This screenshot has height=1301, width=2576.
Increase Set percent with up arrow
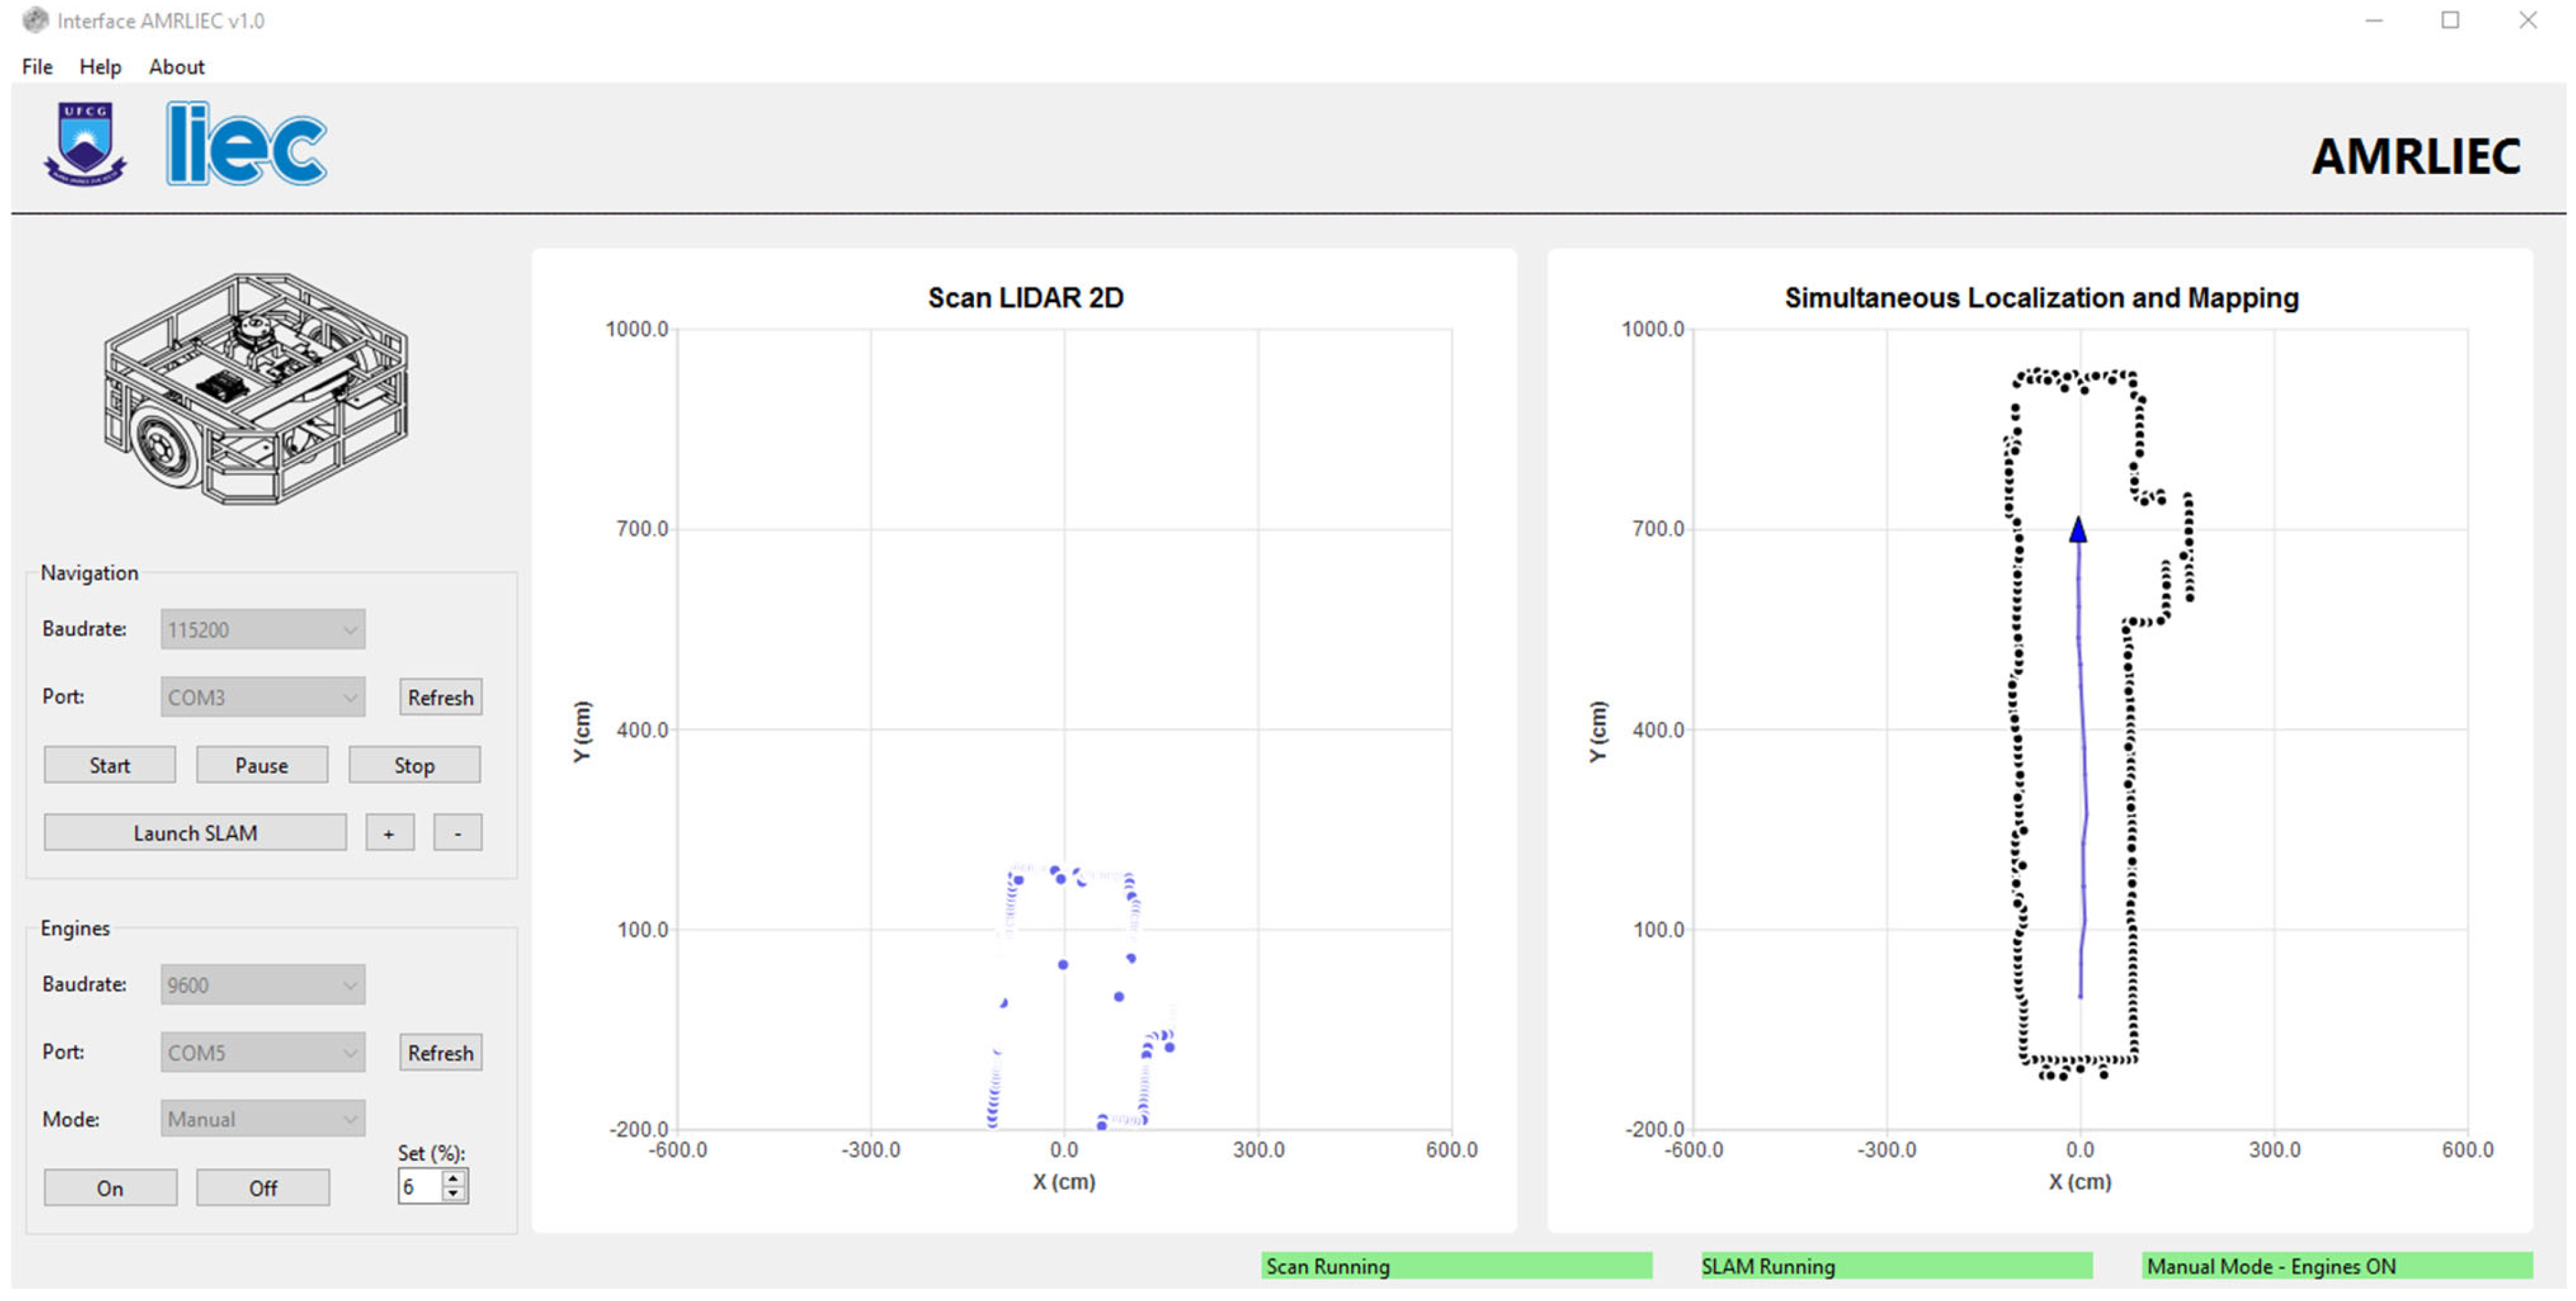click(454, 1179)
